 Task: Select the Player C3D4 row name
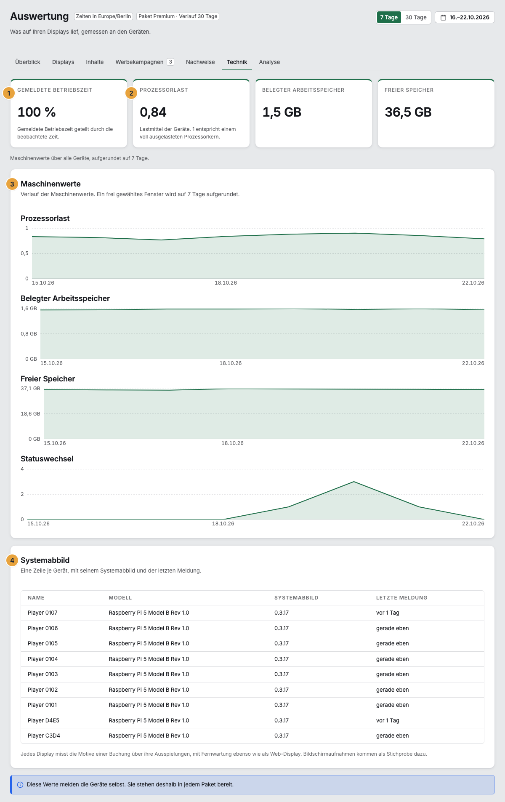[44, 736]
